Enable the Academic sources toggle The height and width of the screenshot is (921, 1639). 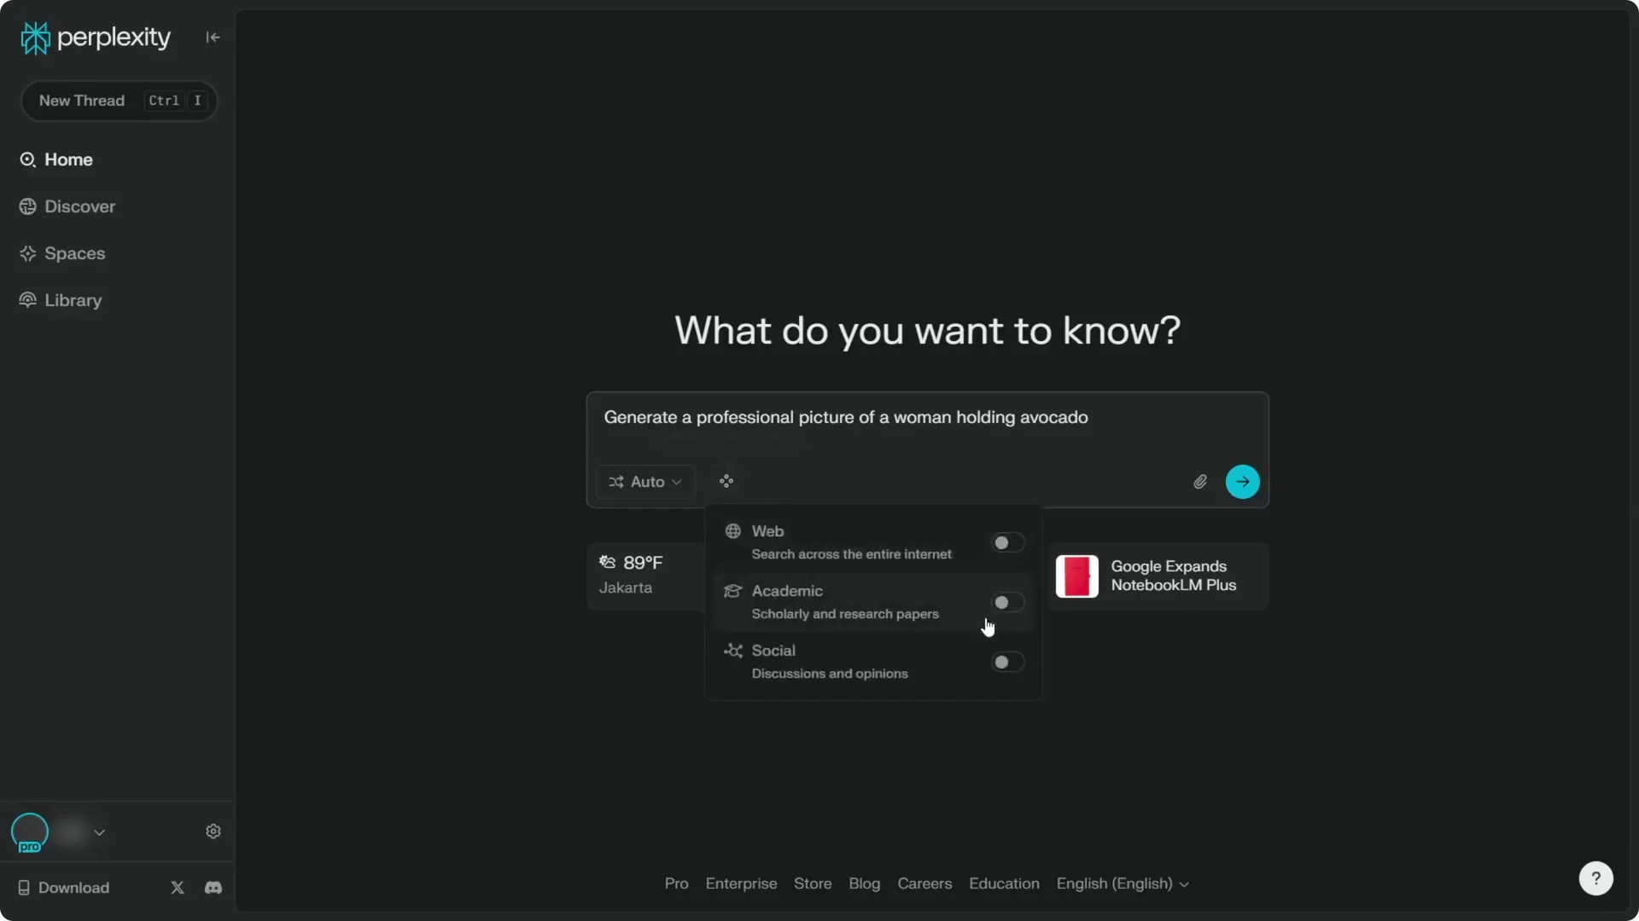pos(1006,603)
